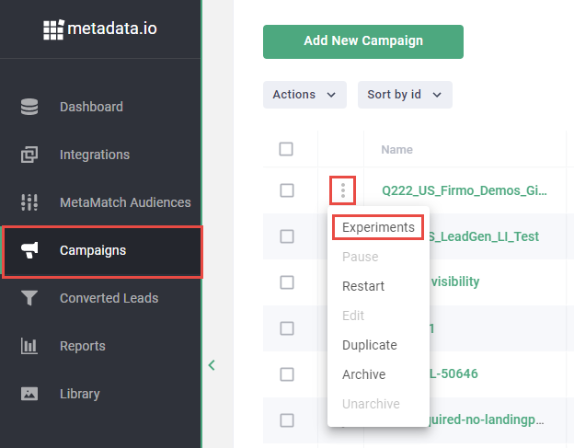Open the Actions dropdown
Viewport: 574px width, 448px height.
(x=304, y=94)
